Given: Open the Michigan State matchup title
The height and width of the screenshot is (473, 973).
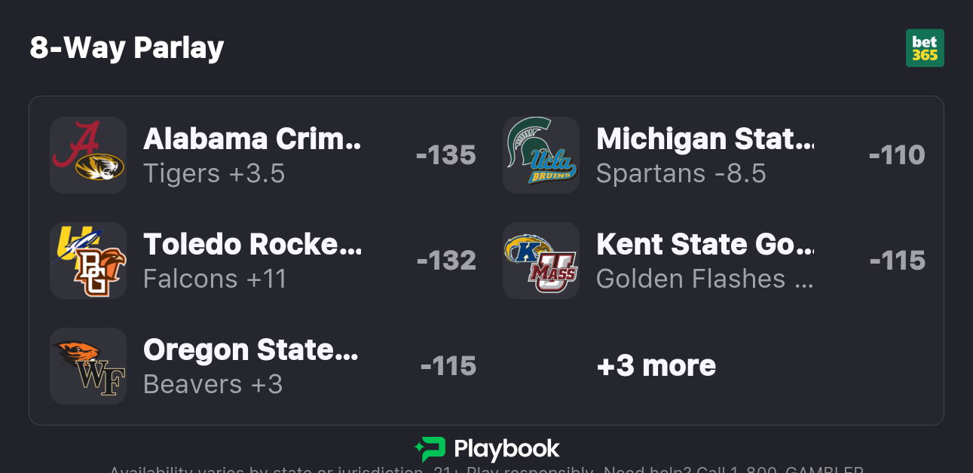Looking at the screenshot, I should 705,139.
